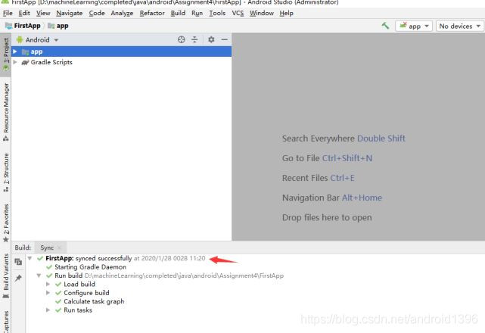The width and height of the screenshot is (485, 333).
Task: Click FirstApp in the navigation breadcrumb
Action: click(23, 26)
